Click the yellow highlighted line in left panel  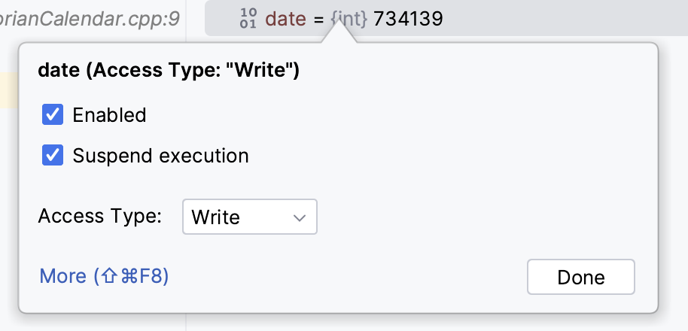coord(8,90)
